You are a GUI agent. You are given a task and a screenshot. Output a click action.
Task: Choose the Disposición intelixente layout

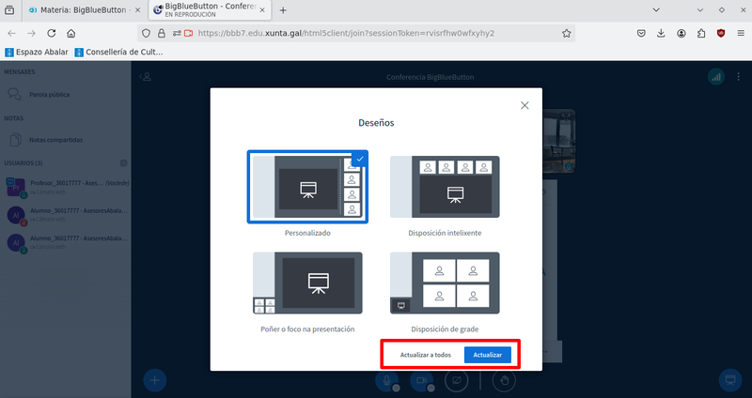(x=445, y=189)
